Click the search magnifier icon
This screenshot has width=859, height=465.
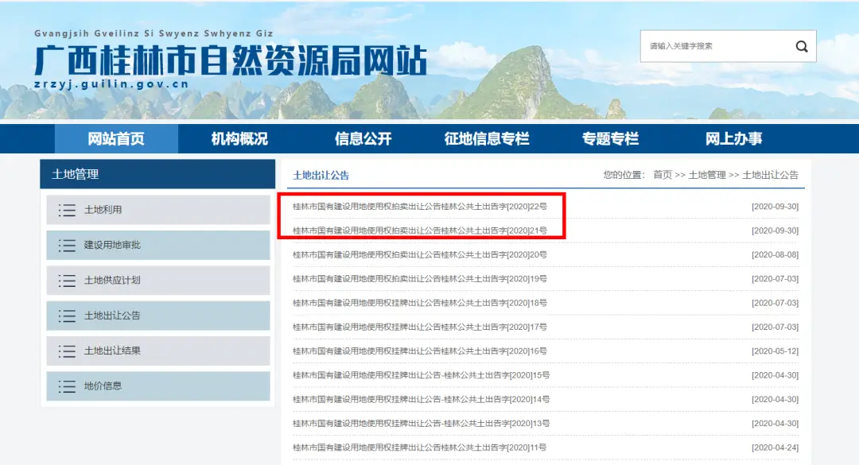pyautogui.click(x=802, y=47)
